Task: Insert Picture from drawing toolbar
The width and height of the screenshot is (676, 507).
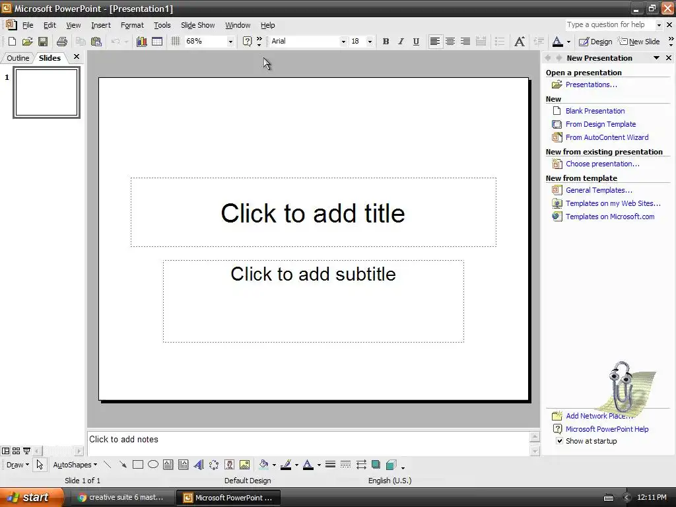Action: 244,465
